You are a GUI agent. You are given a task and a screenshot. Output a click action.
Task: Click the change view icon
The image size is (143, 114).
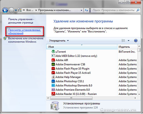[123, 40]
